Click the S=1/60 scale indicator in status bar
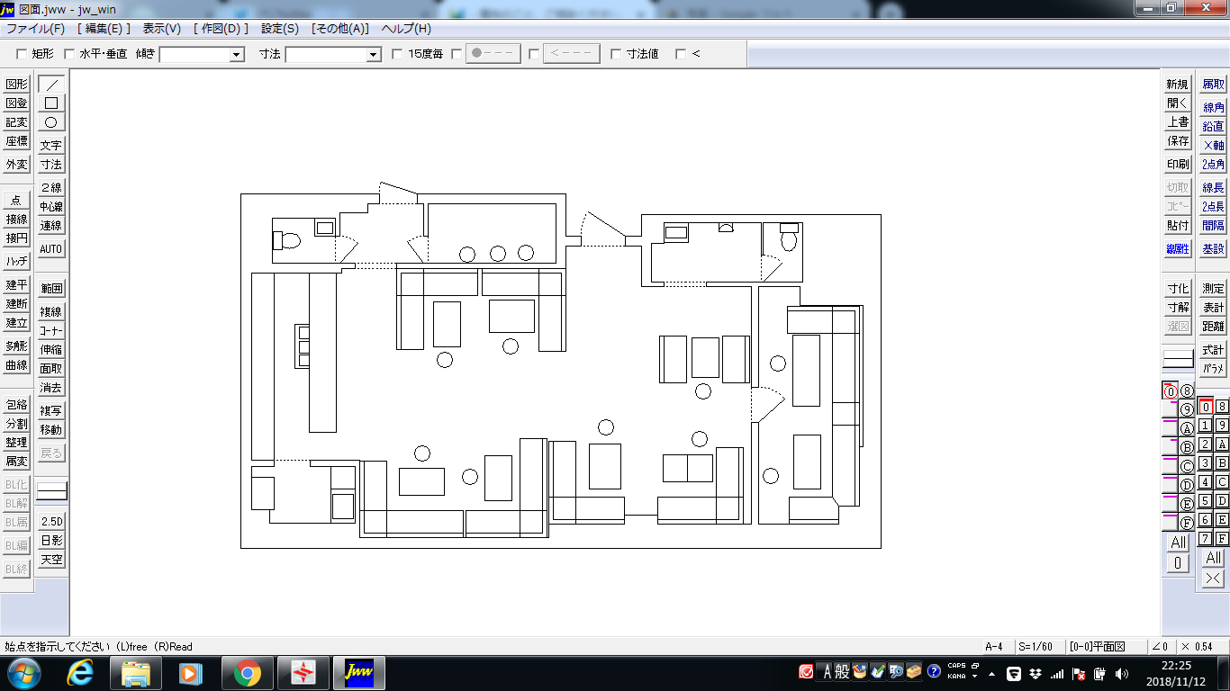This screenshot has width=1230, height=691. click(1036, 646)
